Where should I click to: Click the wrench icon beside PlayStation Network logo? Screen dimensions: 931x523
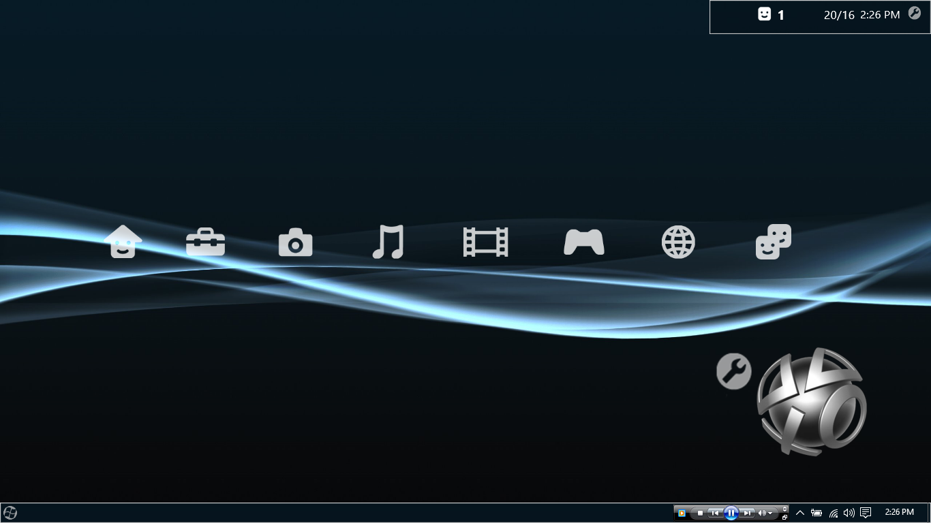734,371
